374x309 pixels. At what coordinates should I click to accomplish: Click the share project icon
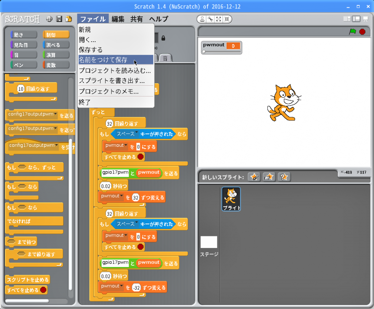pyautogui.click(x=69, y=19)
